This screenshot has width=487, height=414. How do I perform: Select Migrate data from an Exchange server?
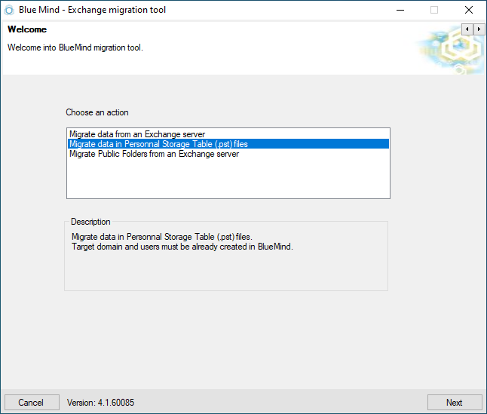click(228, 134)
